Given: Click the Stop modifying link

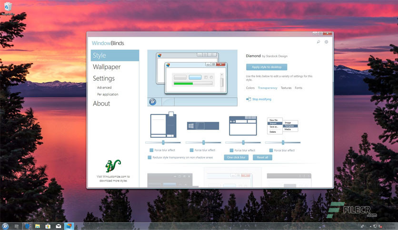Looking at the screenshot, I should click(x=261, y=99).
